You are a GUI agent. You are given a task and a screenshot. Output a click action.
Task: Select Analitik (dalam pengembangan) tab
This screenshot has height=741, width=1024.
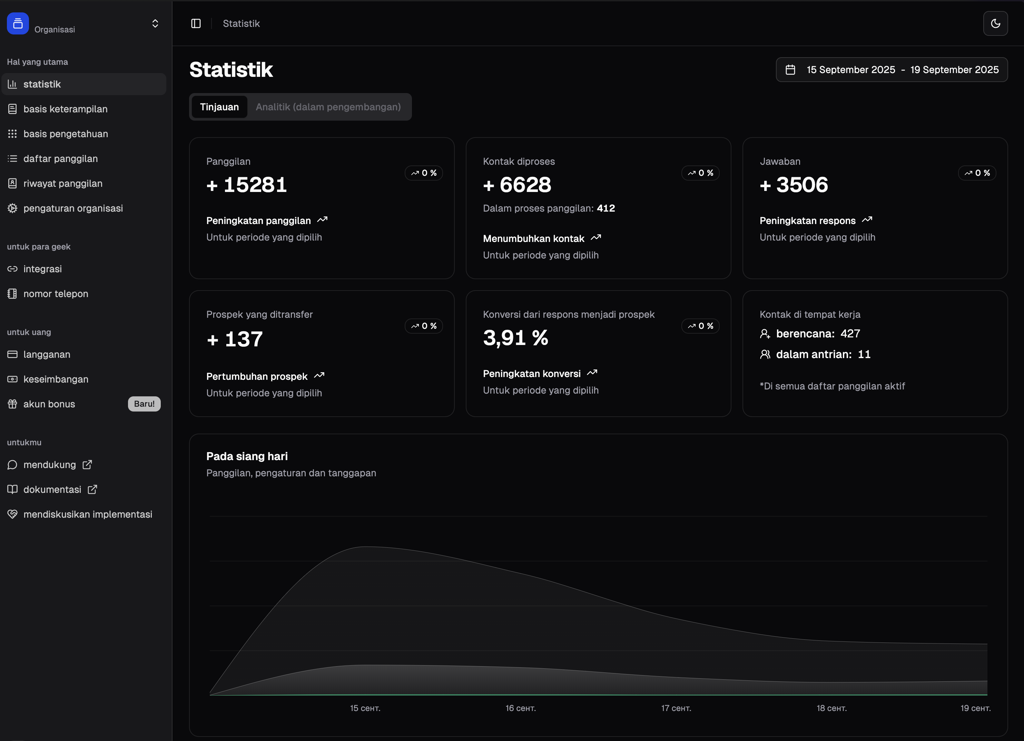click(x=328, y=107)
